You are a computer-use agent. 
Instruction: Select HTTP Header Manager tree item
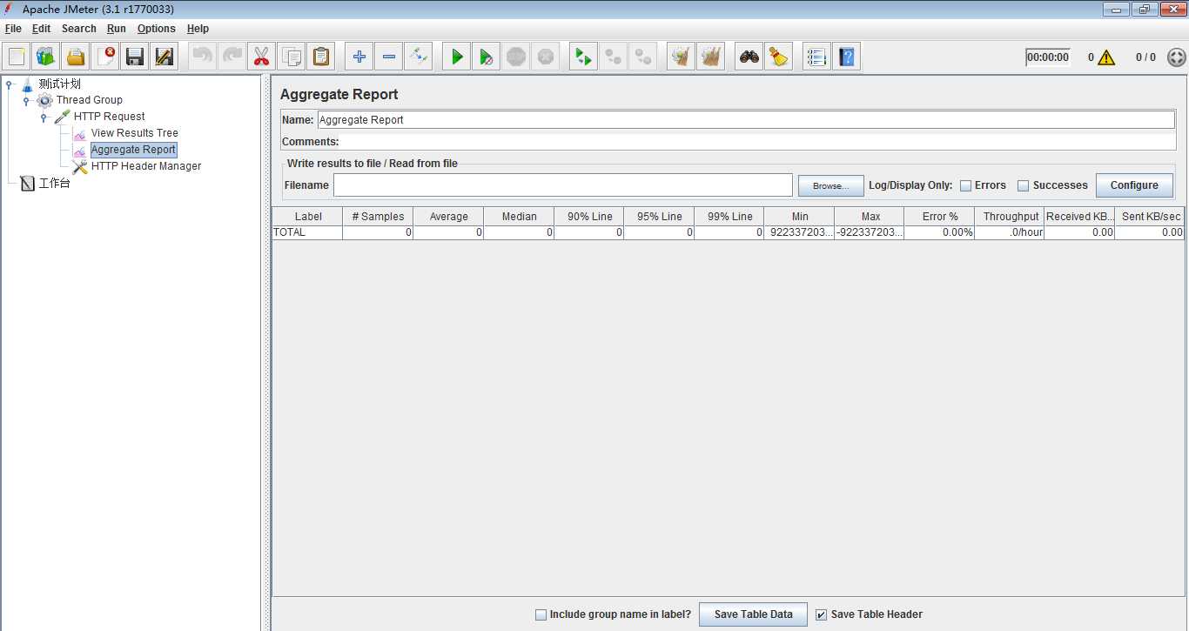pyautogui.click(x=146, y=166)
